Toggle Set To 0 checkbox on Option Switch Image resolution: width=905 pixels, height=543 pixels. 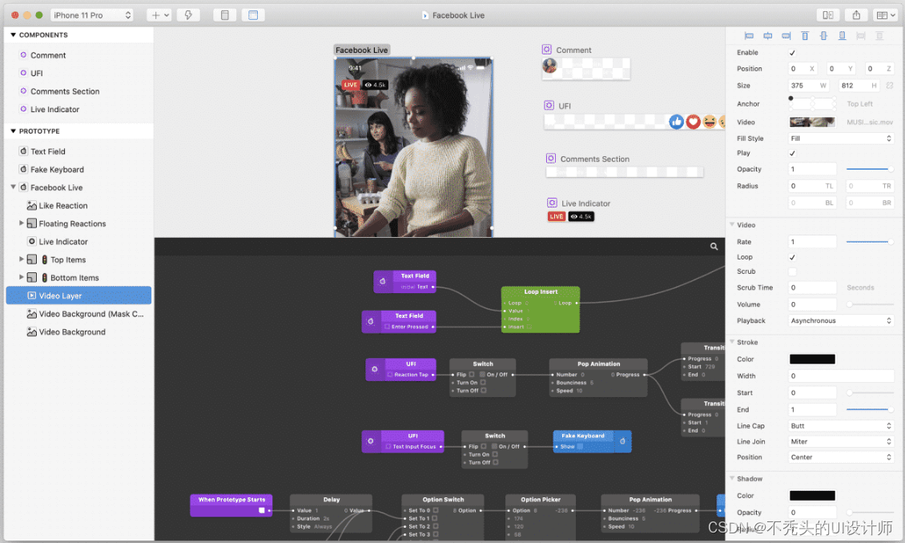click(x=436, y=510)
